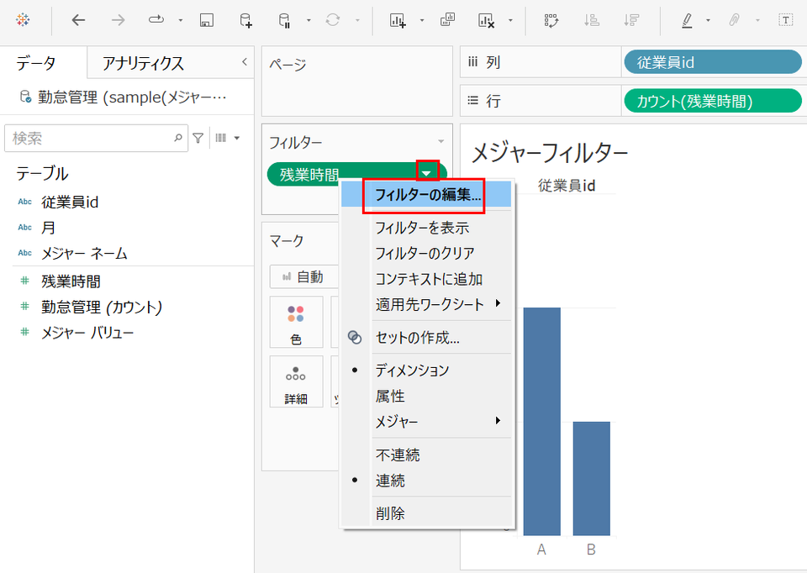807x573 pixels.
Task: Click the blue bar for employee A
Action: tap(542, 421)
